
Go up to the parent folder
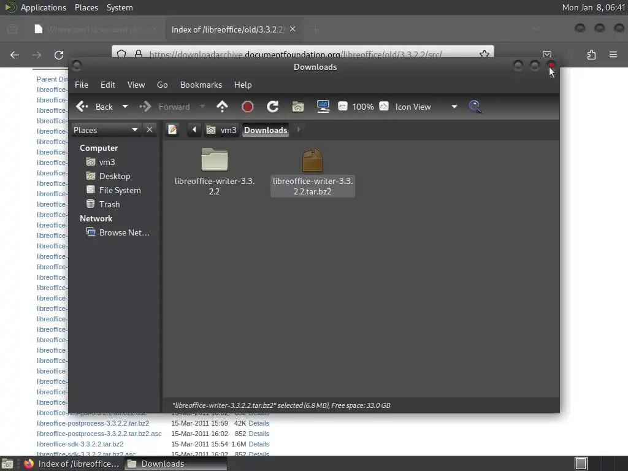[x=222, y=107]
